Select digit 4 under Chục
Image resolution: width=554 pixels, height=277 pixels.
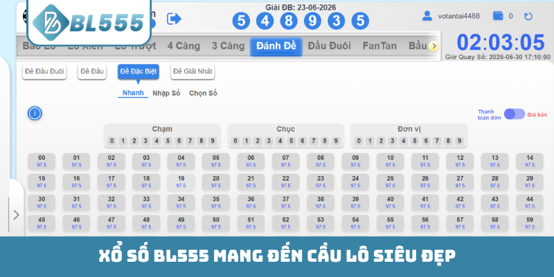(x=280, y=141)
